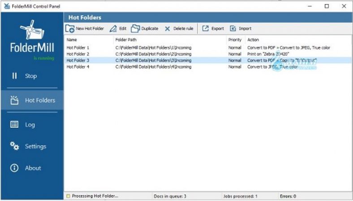Sort by the Priority column header
Viewport: 353px width, 201px height.
235,40
